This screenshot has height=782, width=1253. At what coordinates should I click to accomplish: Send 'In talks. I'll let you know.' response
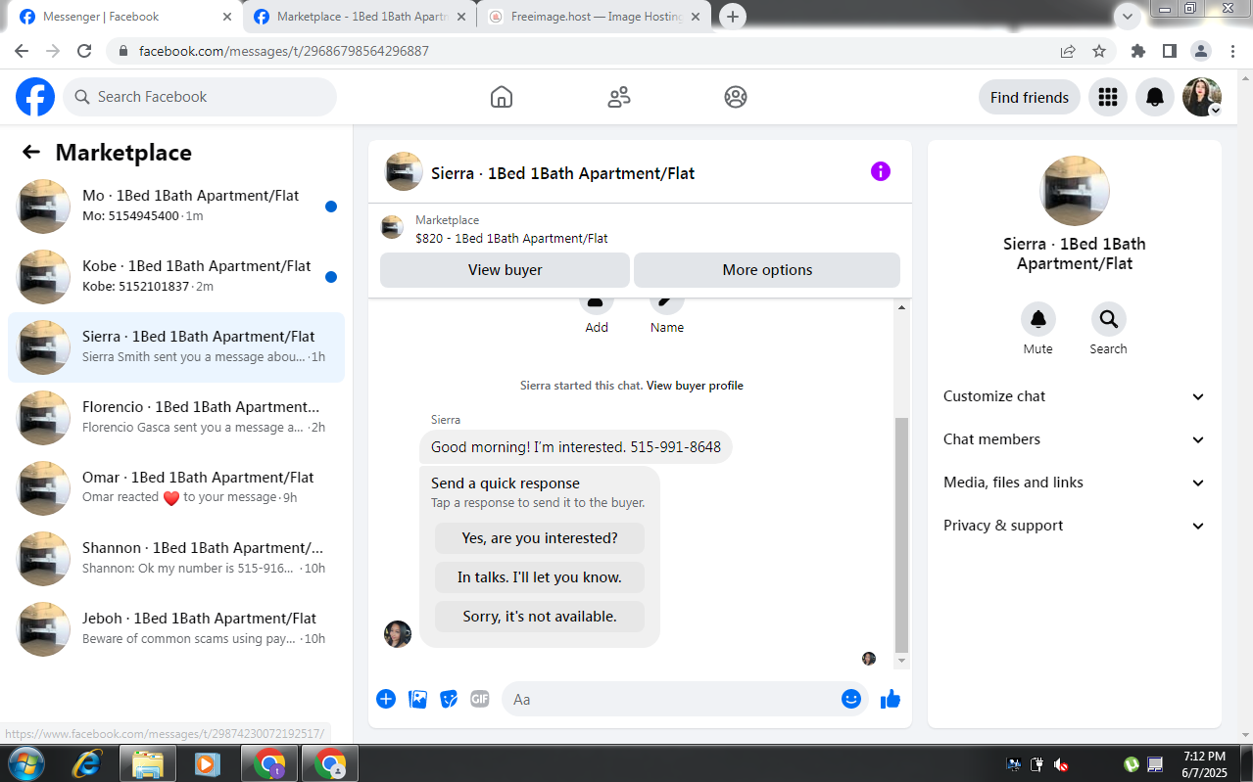(540, 577)
